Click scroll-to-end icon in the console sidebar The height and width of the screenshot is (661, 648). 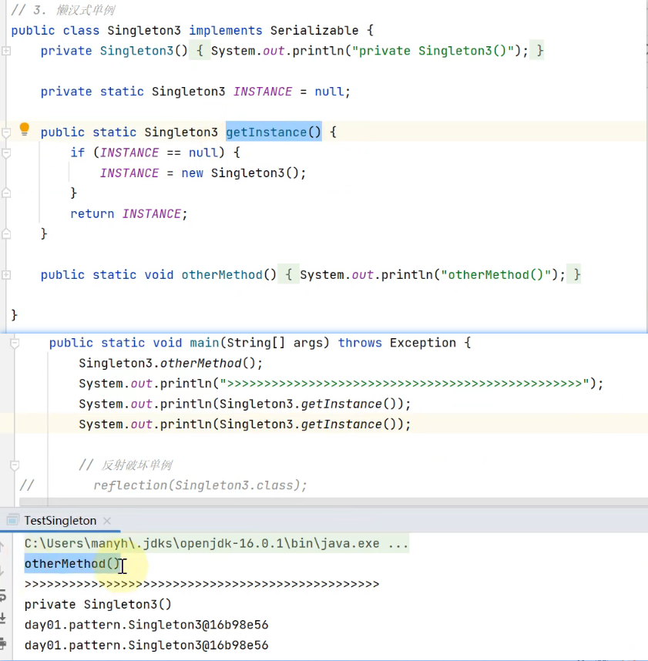pyautogui.click(x=4, y=618)
